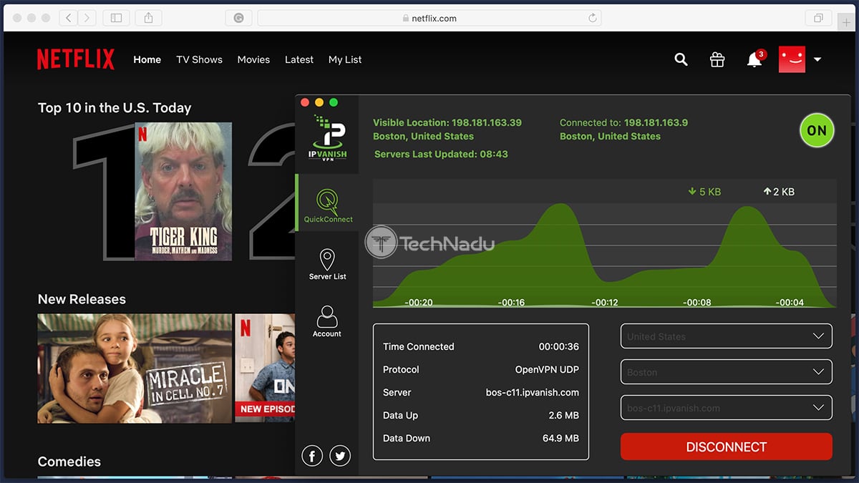
Task: Click the Time Connected value 00:00:36
Action: click(x=558, y=346)
